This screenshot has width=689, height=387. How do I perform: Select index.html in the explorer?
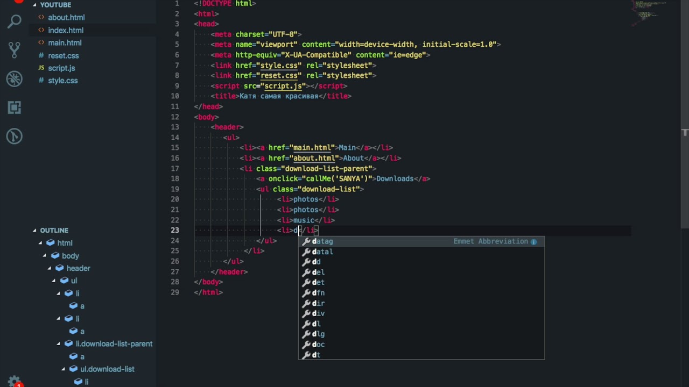tap(66, 30)
